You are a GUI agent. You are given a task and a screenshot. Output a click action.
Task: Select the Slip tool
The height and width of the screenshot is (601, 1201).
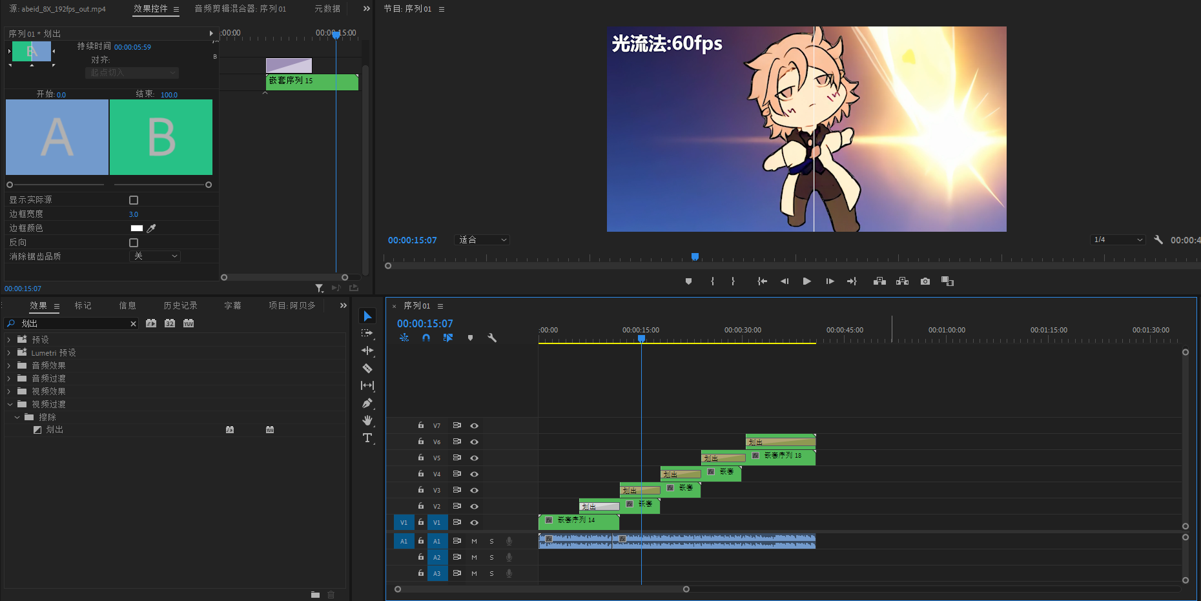click(367, 385)
